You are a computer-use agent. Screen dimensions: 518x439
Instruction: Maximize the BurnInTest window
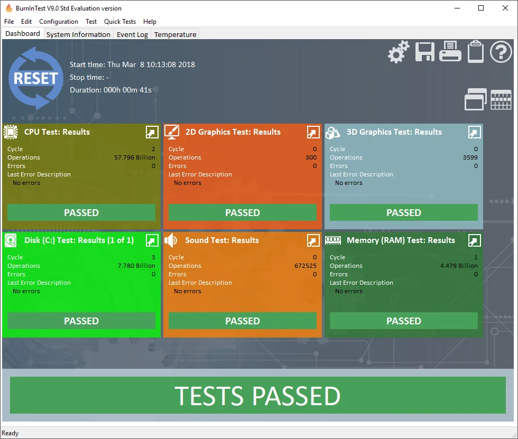pos(481,8)
